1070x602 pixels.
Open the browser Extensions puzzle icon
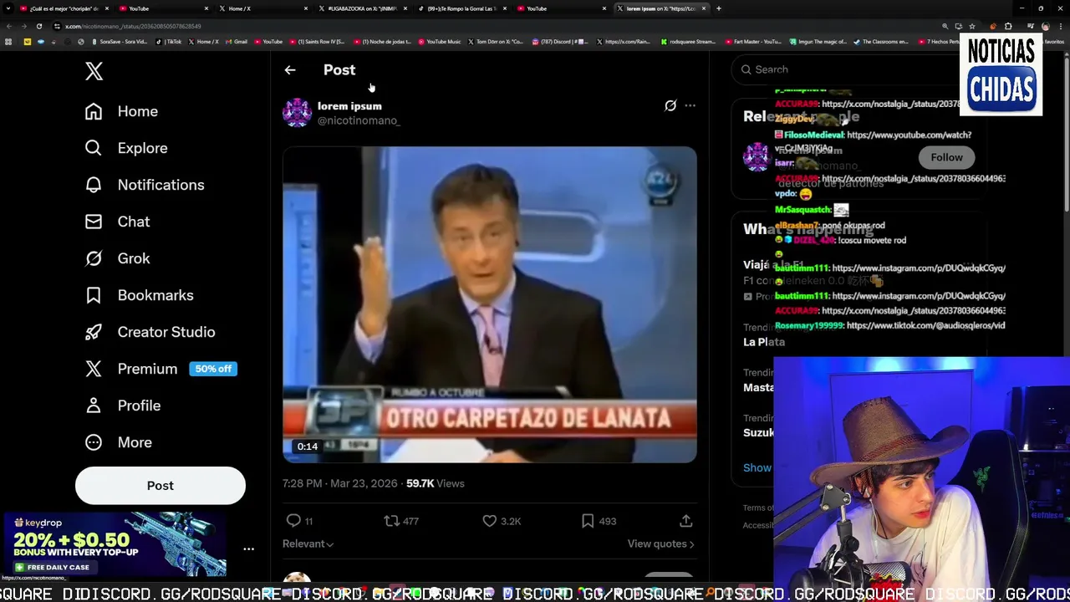pyautogui.click(x=1008, y=26)
